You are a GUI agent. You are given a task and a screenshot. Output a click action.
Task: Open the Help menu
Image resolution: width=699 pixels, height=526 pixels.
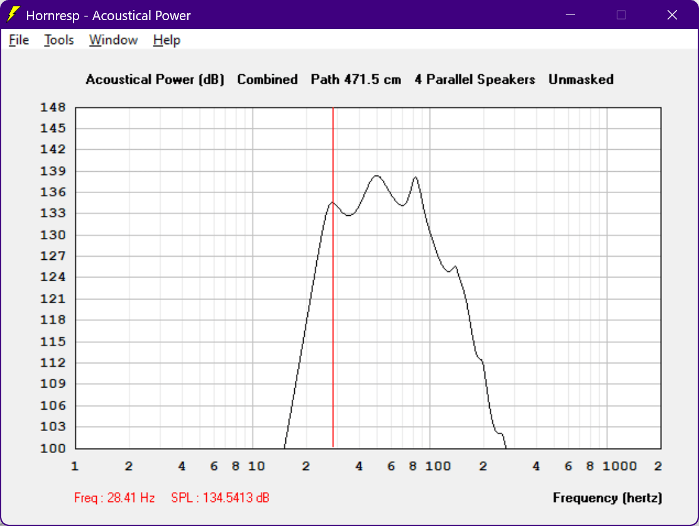point(167,40)
